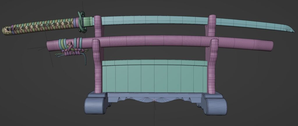Select the light green blade collar
The width and height of the screenshot is (298, 126).
click(88, 21)
